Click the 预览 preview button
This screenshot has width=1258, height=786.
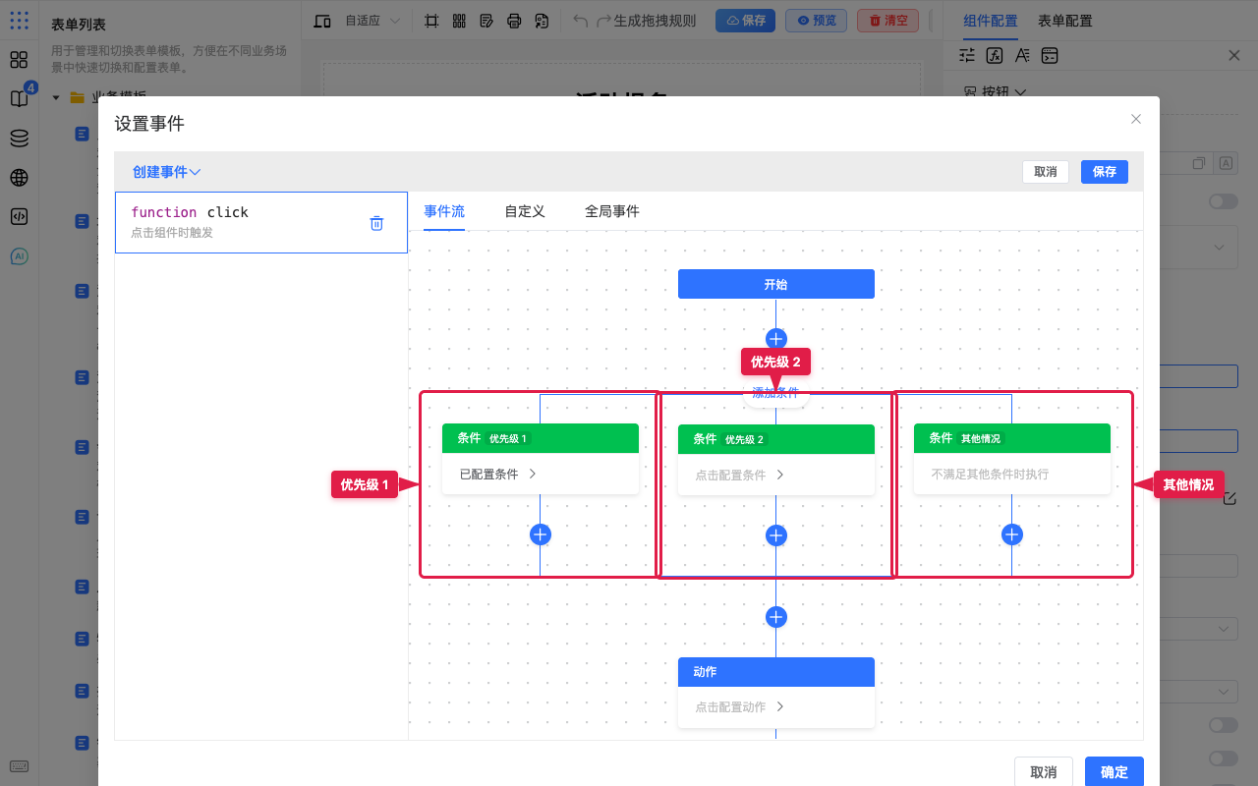pos(817,21)
